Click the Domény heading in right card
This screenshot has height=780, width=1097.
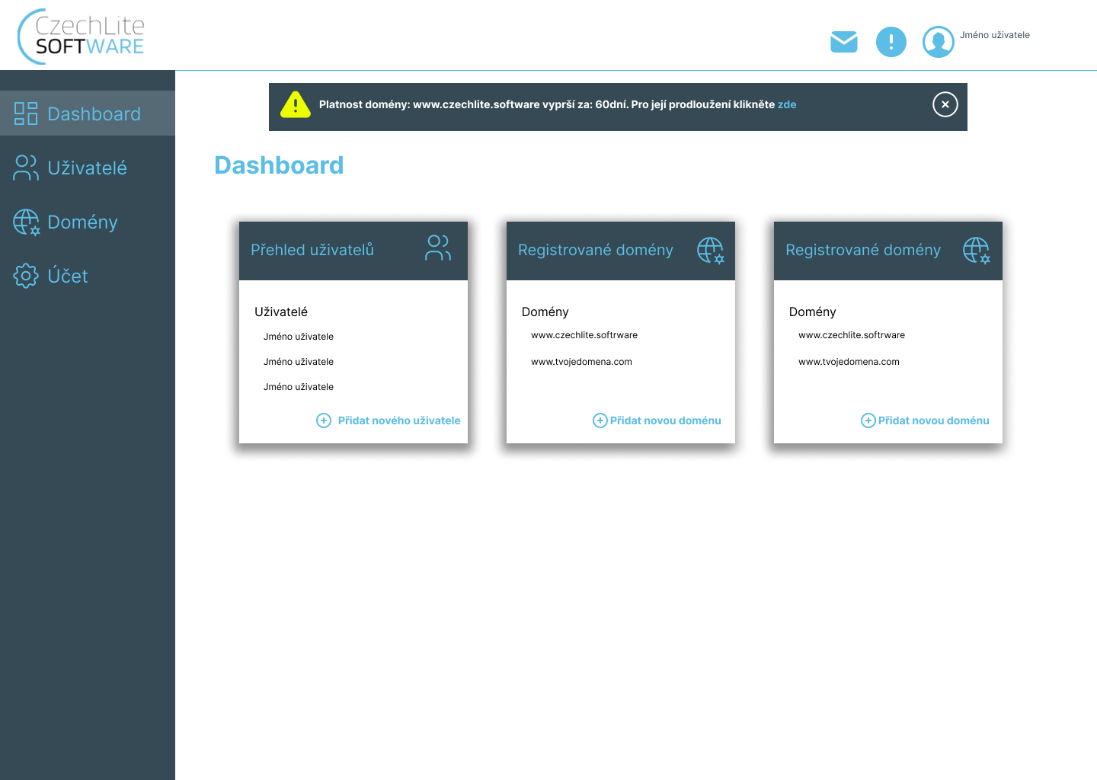click(x=813, y=312)
